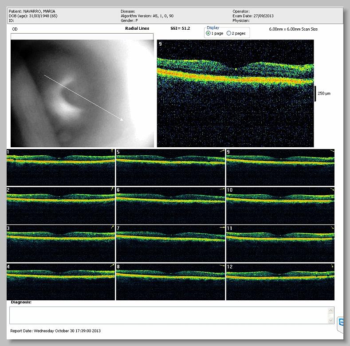The width and height of the screenshot is (350, 346).
Task: Show radial scan thumbnail 5
Action: coord(170,167)
